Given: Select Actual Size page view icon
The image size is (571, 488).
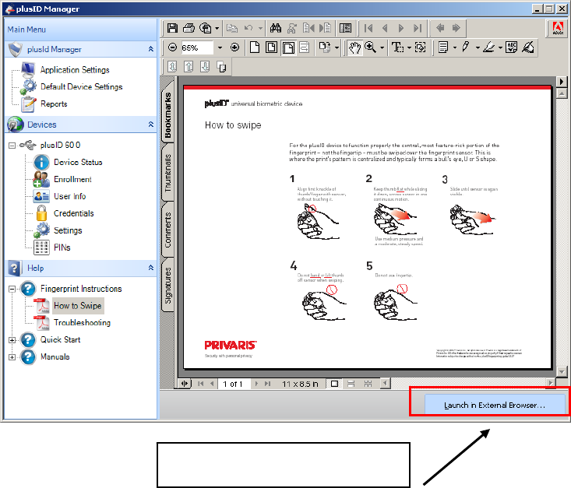Looking at the screenshot, I should 255,47.
